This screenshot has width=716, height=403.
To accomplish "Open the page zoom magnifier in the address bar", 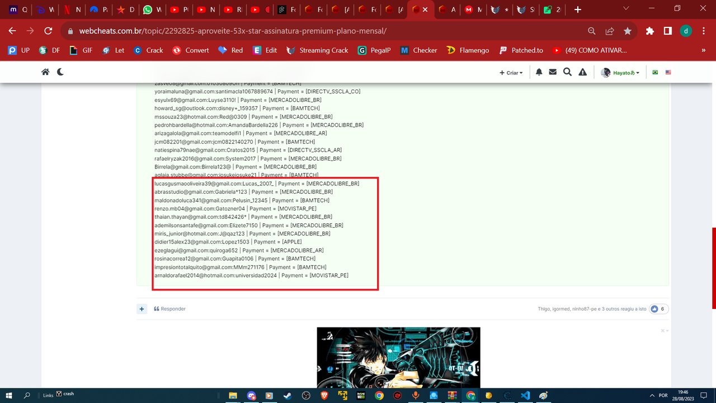I will 592,31.
